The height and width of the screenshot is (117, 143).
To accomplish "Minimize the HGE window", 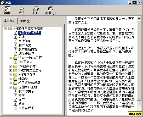I will [x=130, y=3].
